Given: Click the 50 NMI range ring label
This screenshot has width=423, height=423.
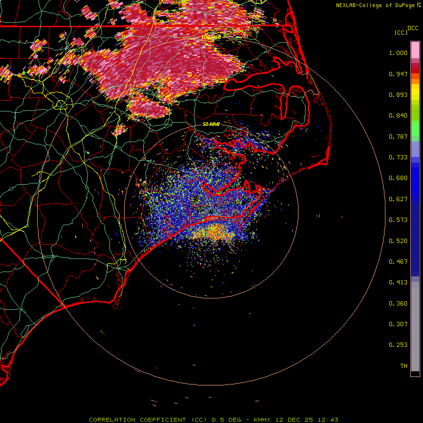Looking at the screenshot, I should pyautogui.click(x=211, y=124).
